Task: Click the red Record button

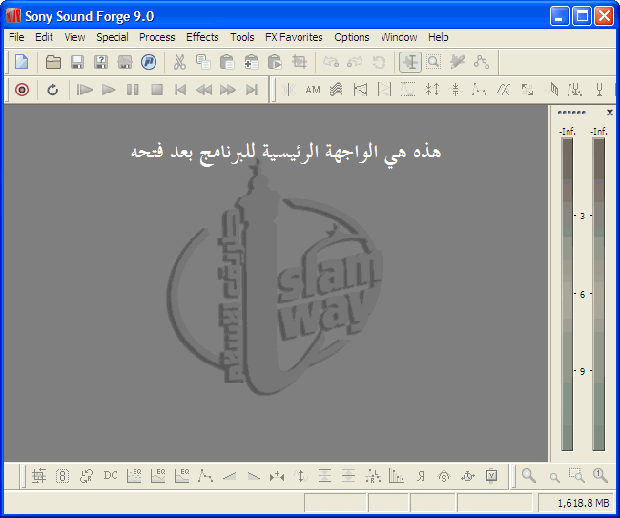Action: (x=22, y=90)
